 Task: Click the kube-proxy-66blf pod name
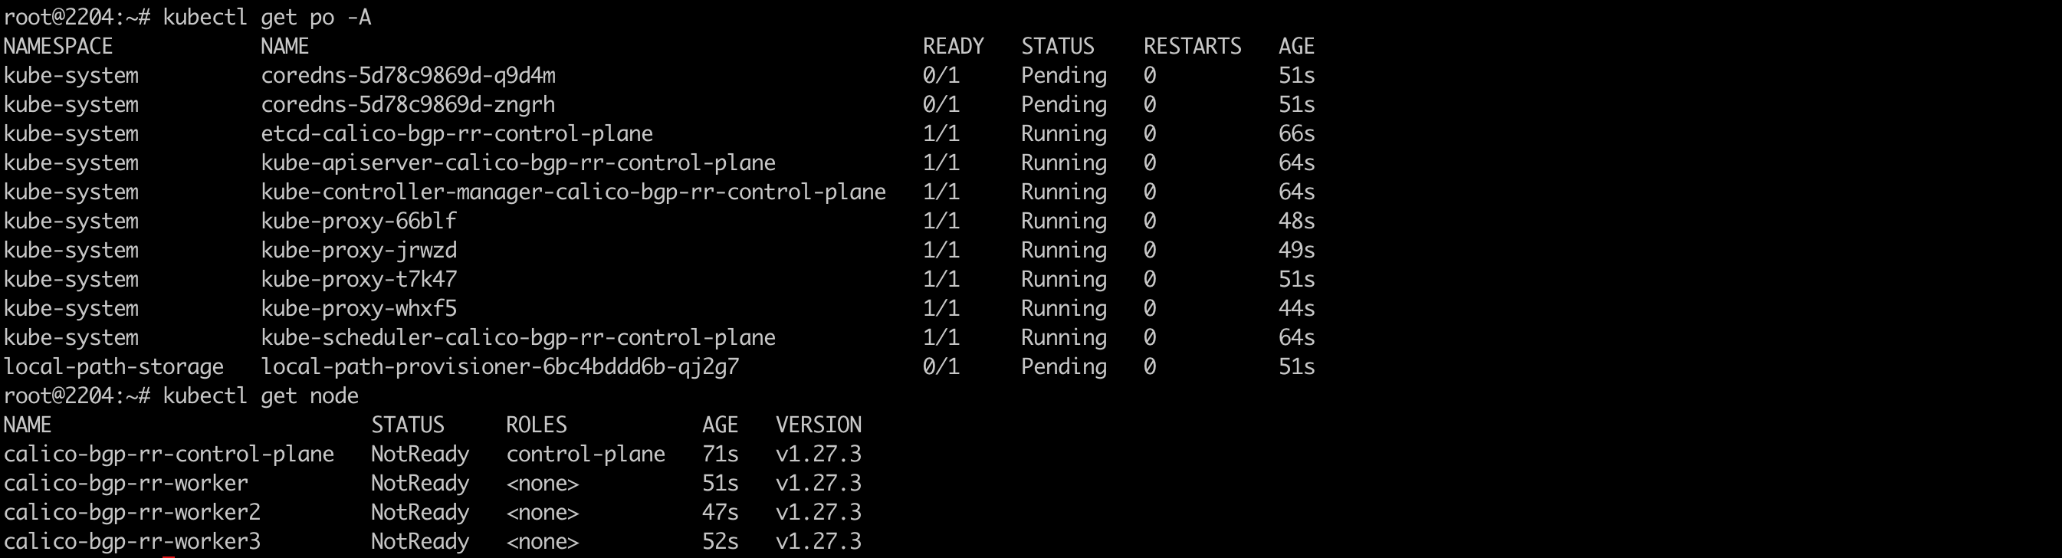click(359, 221)
